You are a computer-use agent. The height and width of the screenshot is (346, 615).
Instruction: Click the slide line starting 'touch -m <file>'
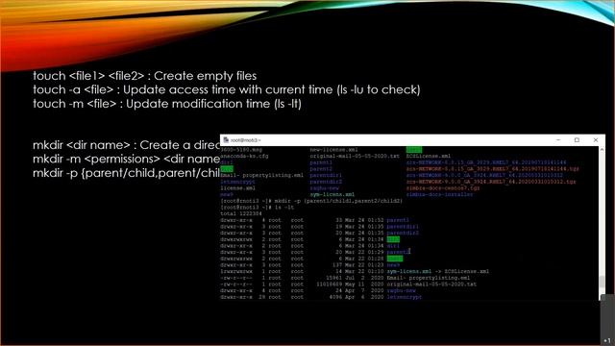coord(167,104)
